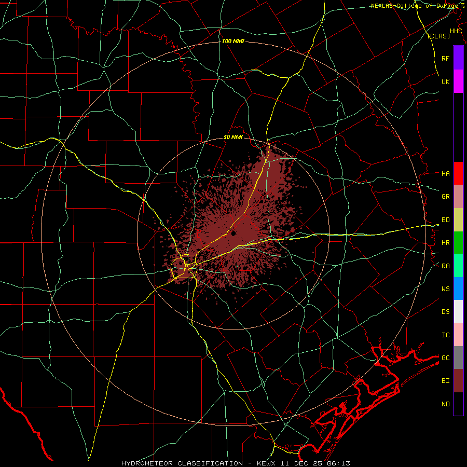Click the yellow BD color swatch
Screen dimensions: 467x467
tap(458, 219)
